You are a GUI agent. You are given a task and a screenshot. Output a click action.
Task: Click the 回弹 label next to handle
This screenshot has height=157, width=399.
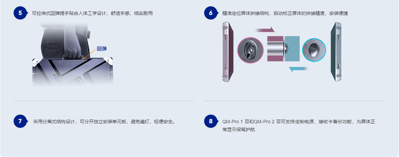coord(102,49)
